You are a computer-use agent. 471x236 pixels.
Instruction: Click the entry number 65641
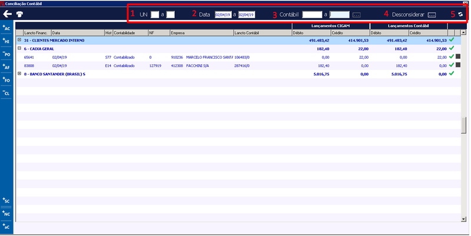(x=29, y=57)
